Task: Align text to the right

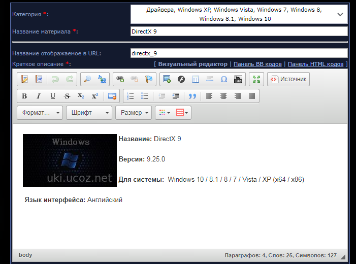Action: click(x=238, y=96)
